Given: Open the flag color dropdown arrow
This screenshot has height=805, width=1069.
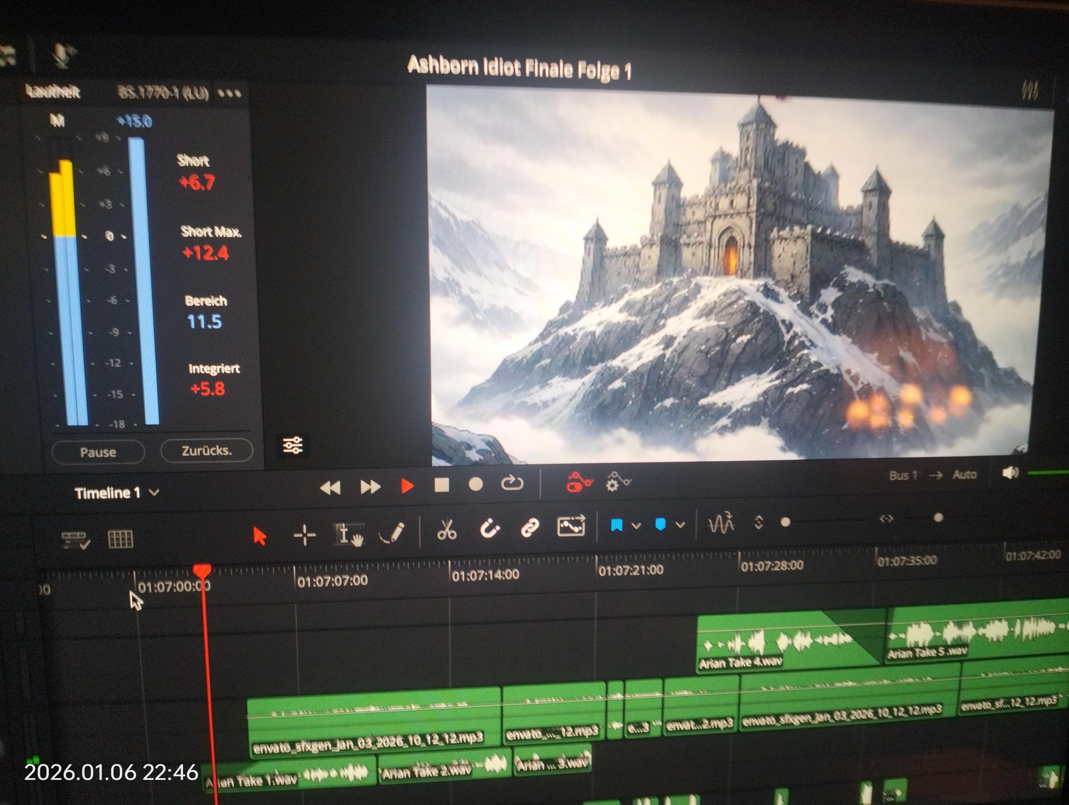Looking at the screenshot, I should [x=636, y=526].
